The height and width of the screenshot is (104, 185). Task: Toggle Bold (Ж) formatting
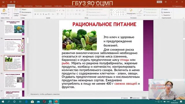(x=35, y=14)
